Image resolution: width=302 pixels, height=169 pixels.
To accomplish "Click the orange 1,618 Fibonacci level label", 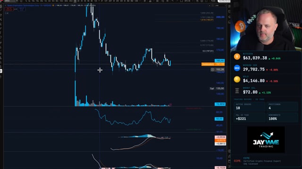I will pyautogui.click(x=207, y=20).
